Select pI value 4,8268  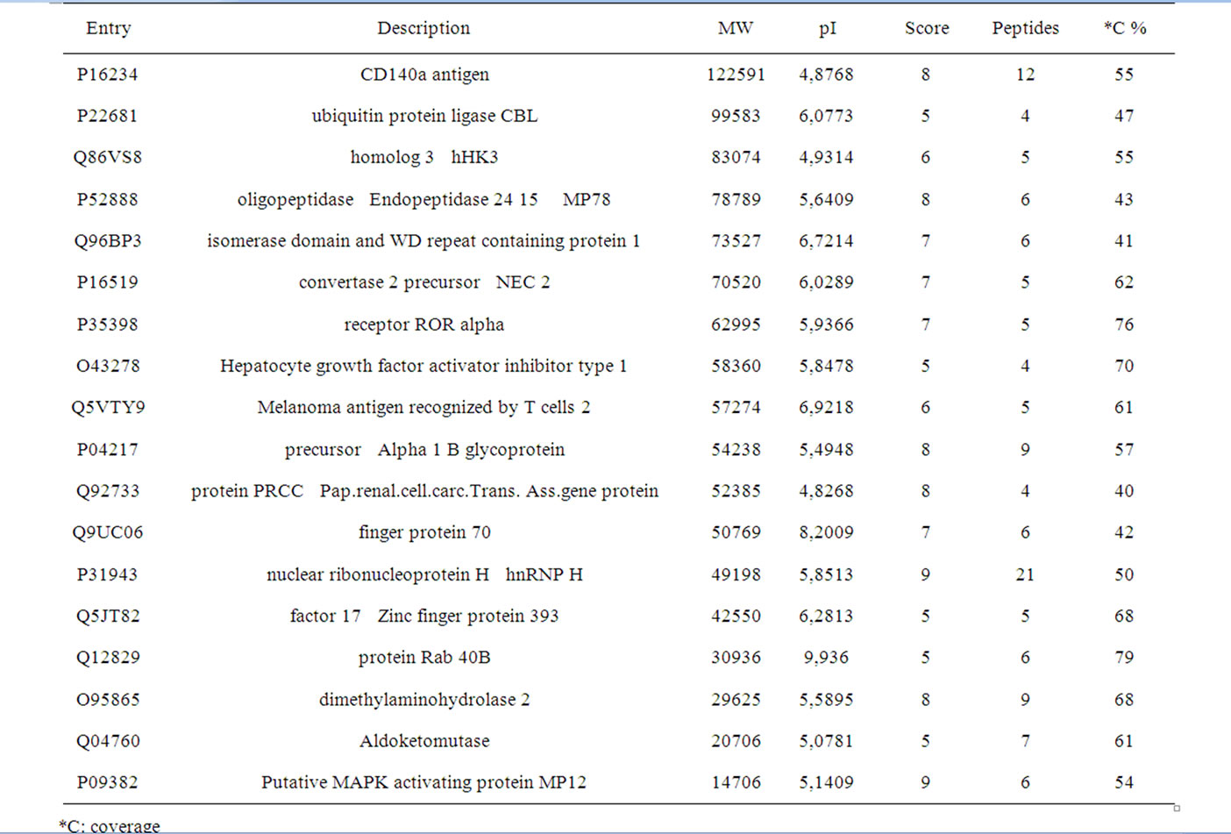826,491
